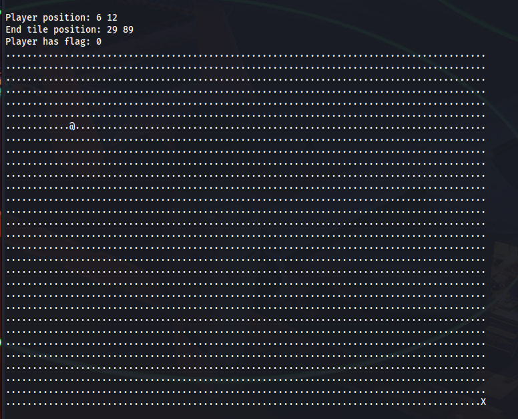This screenshot has height=419, width=518.
Task: Click the player column value 12
Action: click(x=112, y=17)
